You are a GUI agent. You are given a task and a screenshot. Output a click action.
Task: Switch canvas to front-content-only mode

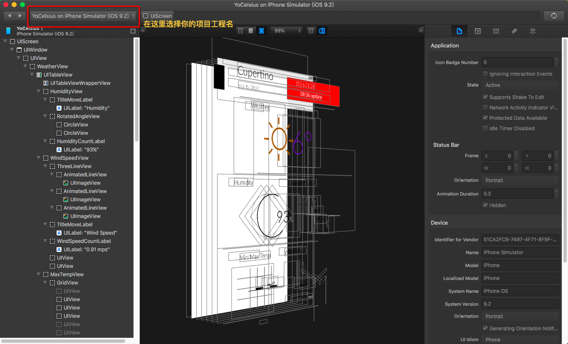click(251, 31)
